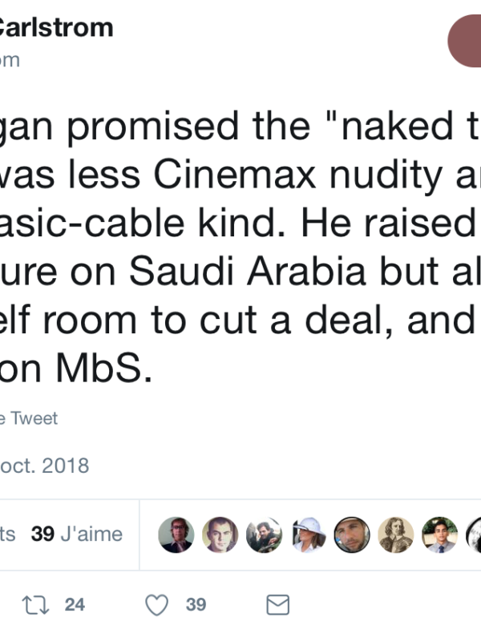Like the tweet with the heart icon
This screenshot has width=481, height=641.
(x=156, y=604)
